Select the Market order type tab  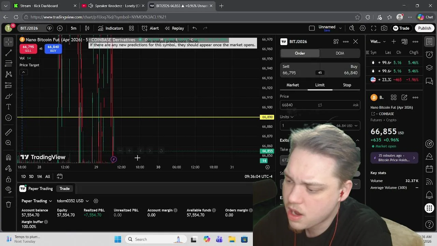click(x=293, y=85)
